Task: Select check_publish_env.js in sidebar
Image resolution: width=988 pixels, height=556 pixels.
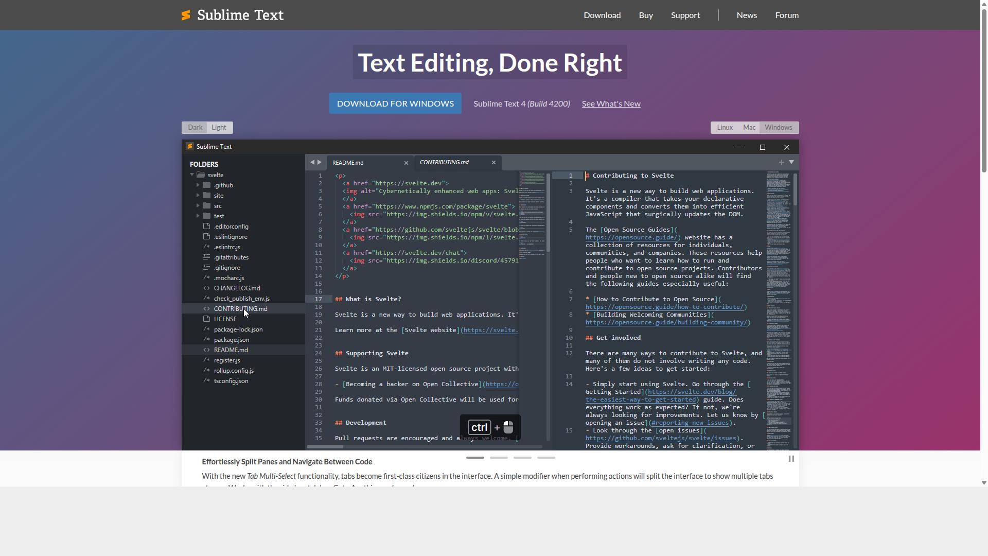Action: [242, 299]
